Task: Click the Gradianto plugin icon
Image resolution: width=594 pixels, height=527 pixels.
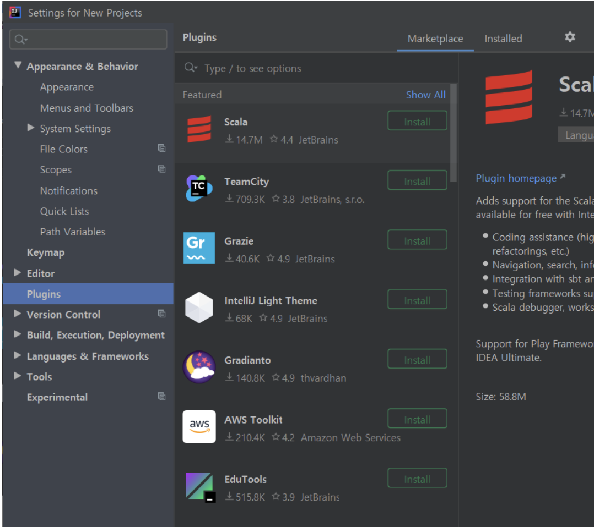Action: (x=199, y=367)
